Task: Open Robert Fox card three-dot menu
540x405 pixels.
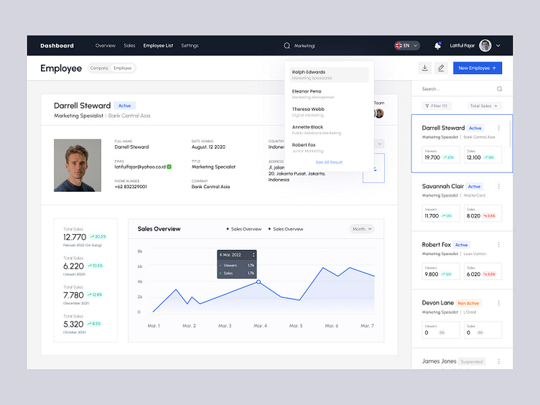Action: coord(498,245)
